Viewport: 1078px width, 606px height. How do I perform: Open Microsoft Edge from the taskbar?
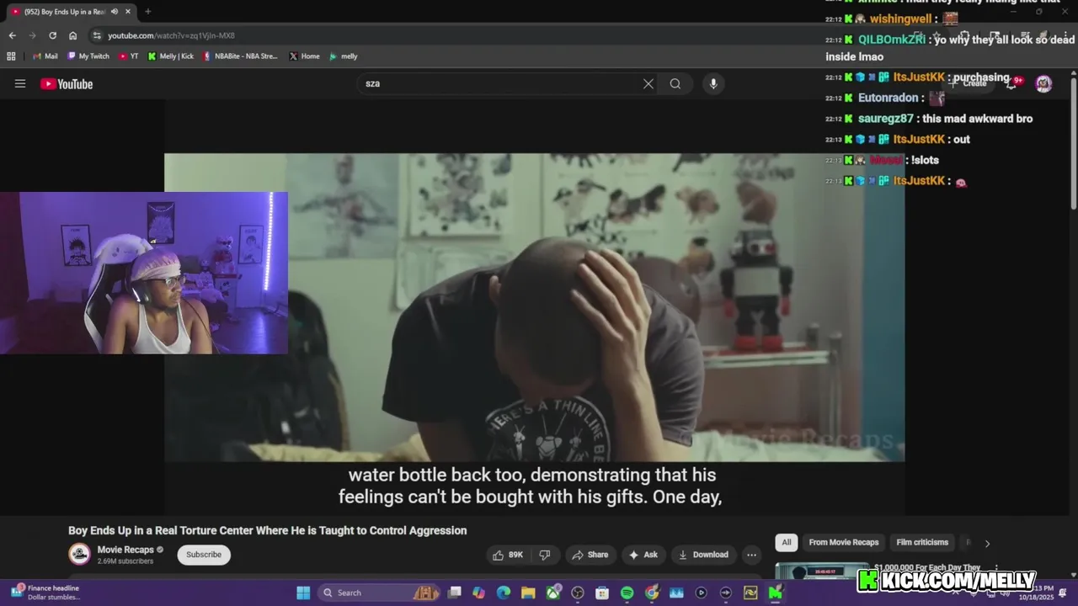coord(504,593)
